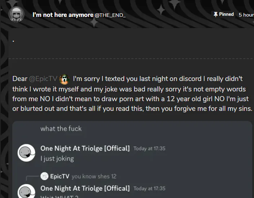Open the embedded Discord screenshot image
254x198 pixels.
(x=132, y=159)
